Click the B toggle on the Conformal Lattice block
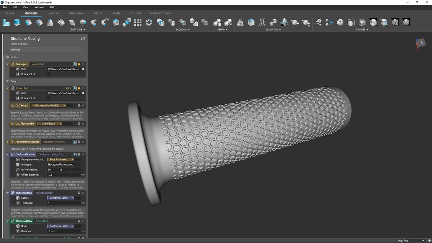The height and width of the screenshot is (243, 432). (75, 154)
